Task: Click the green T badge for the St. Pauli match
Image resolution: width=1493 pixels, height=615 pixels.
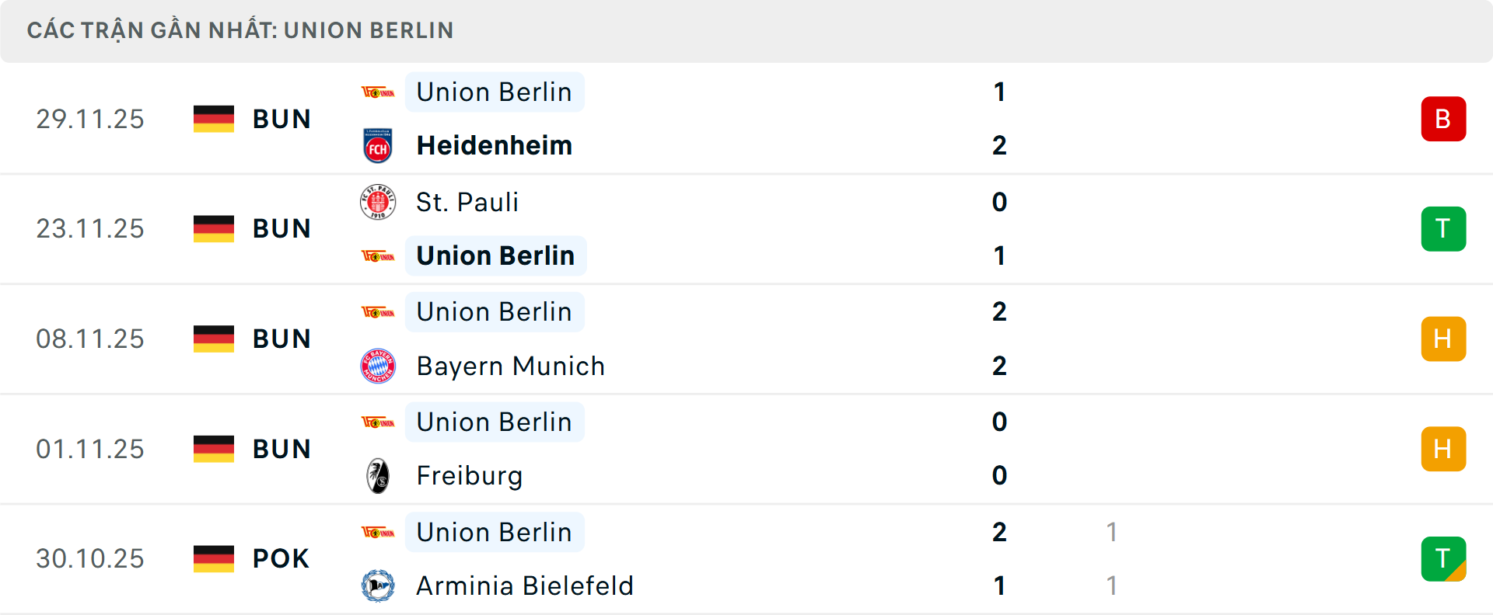Action: click(x=1443, y=228)
